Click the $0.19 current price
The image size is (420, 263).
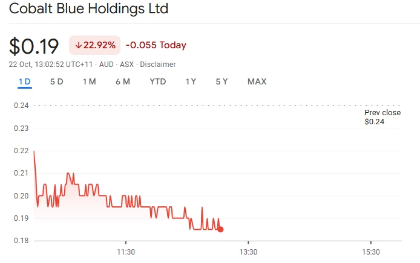34,46
